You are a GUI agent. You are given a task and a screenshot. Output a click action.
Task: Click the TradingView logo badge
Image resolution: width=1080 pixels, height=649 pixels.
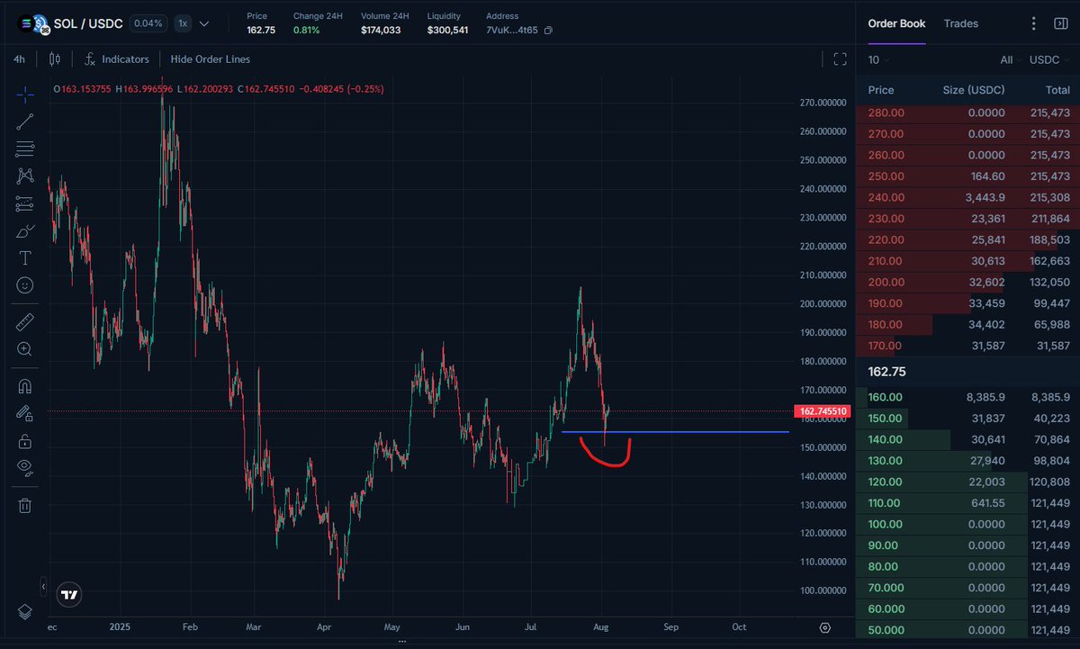69,594
